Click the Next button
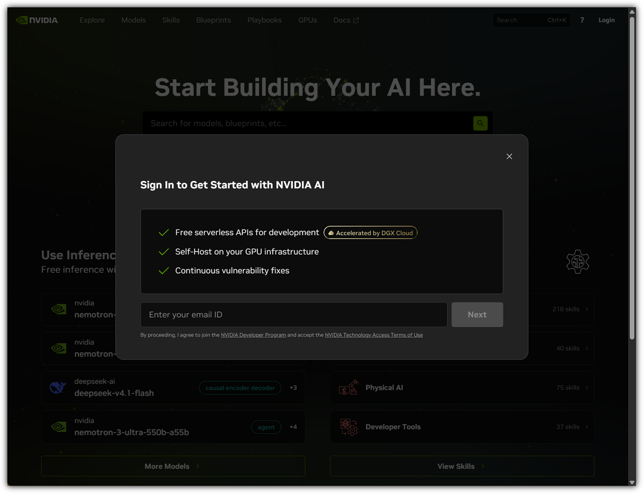 (x=477, y=315)
